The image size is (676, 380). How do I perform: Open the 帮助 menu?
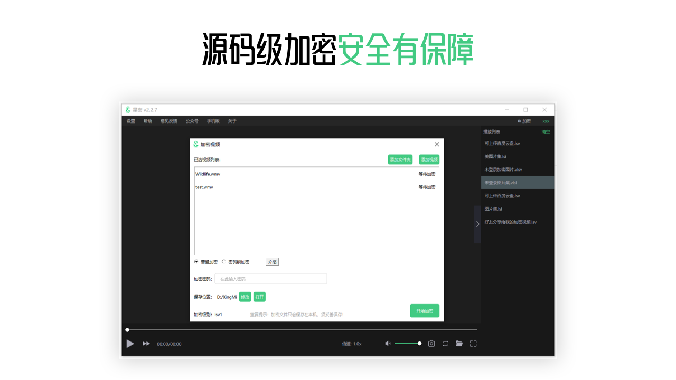tap(147, 121)
